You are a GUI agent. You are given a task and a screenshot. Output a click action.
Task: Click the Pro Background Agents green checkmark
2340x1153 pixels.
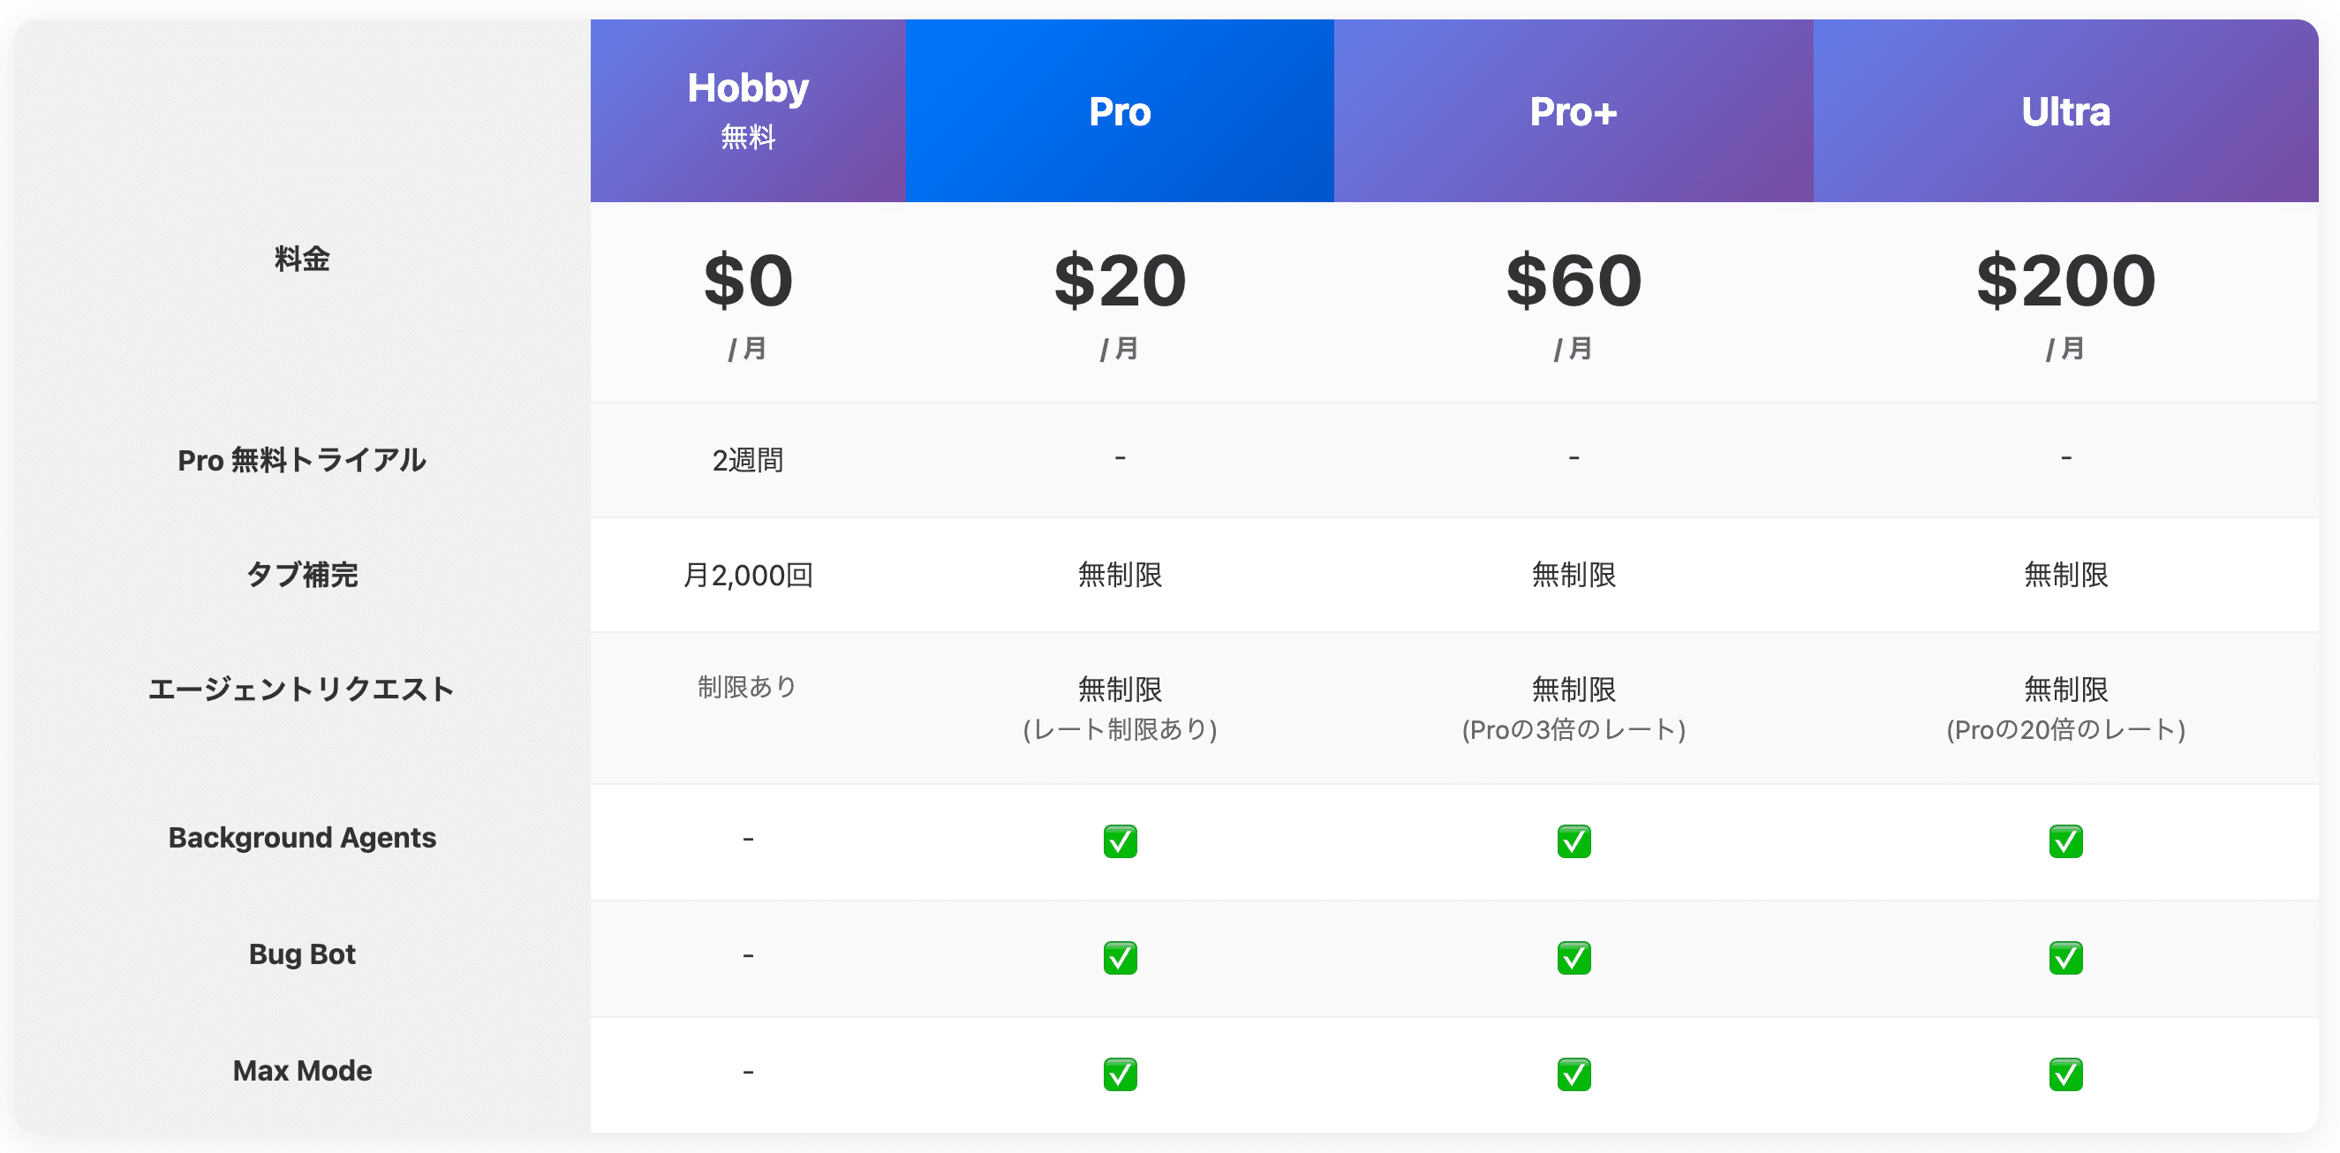click(1119, 840)
